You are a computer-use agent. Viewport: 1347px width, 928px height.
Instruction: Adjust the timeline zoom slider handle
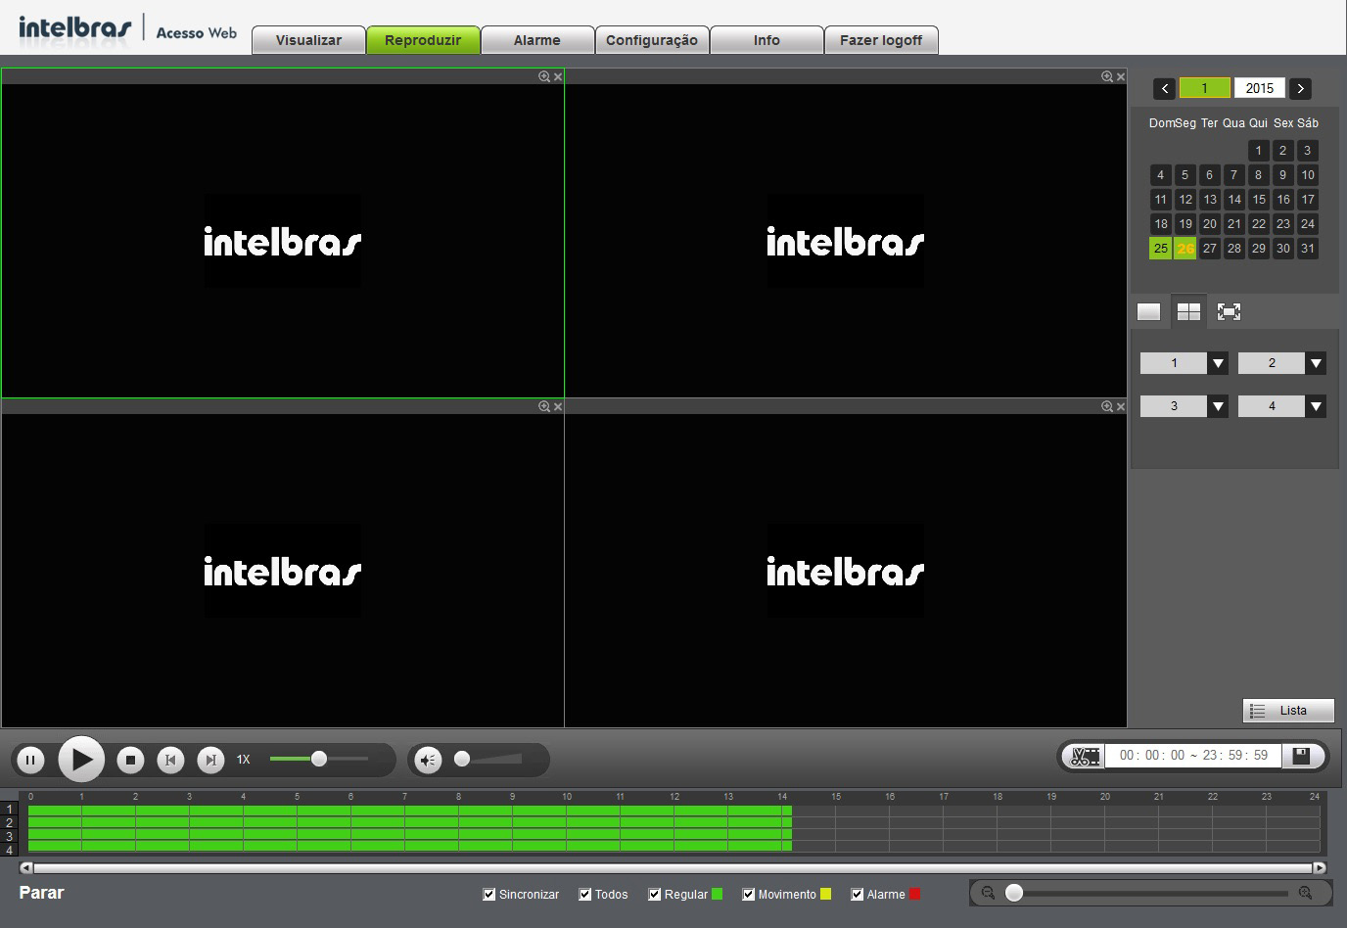pyautogui.click(x=1014, y=893)
